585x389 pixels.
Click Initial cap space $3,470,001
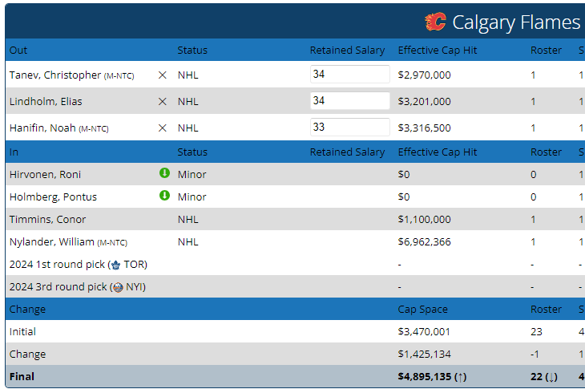[x=424, y=331]
